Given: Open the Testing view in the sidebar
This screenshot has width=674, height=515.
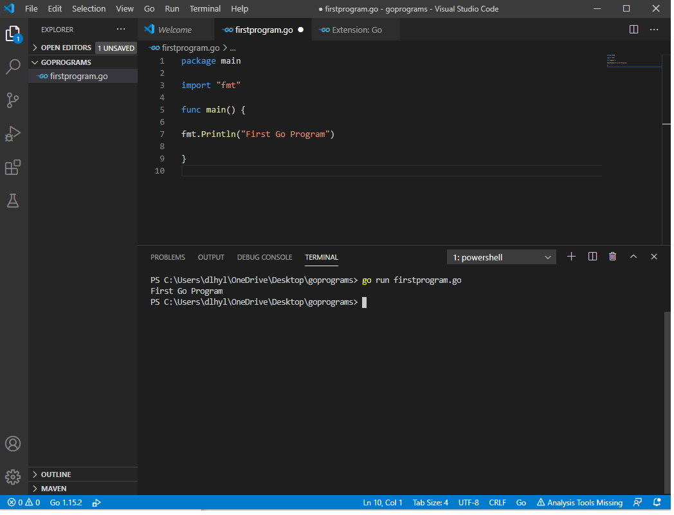Looking at the screenshot, I should pyautogui.click(x=14, y=201).
